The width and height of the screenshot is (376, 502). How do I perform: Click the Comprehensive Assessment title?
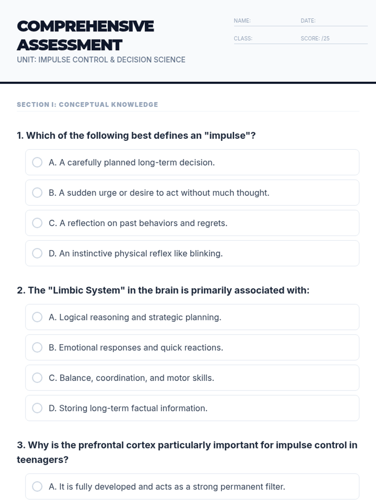click(x=85, y=35)
